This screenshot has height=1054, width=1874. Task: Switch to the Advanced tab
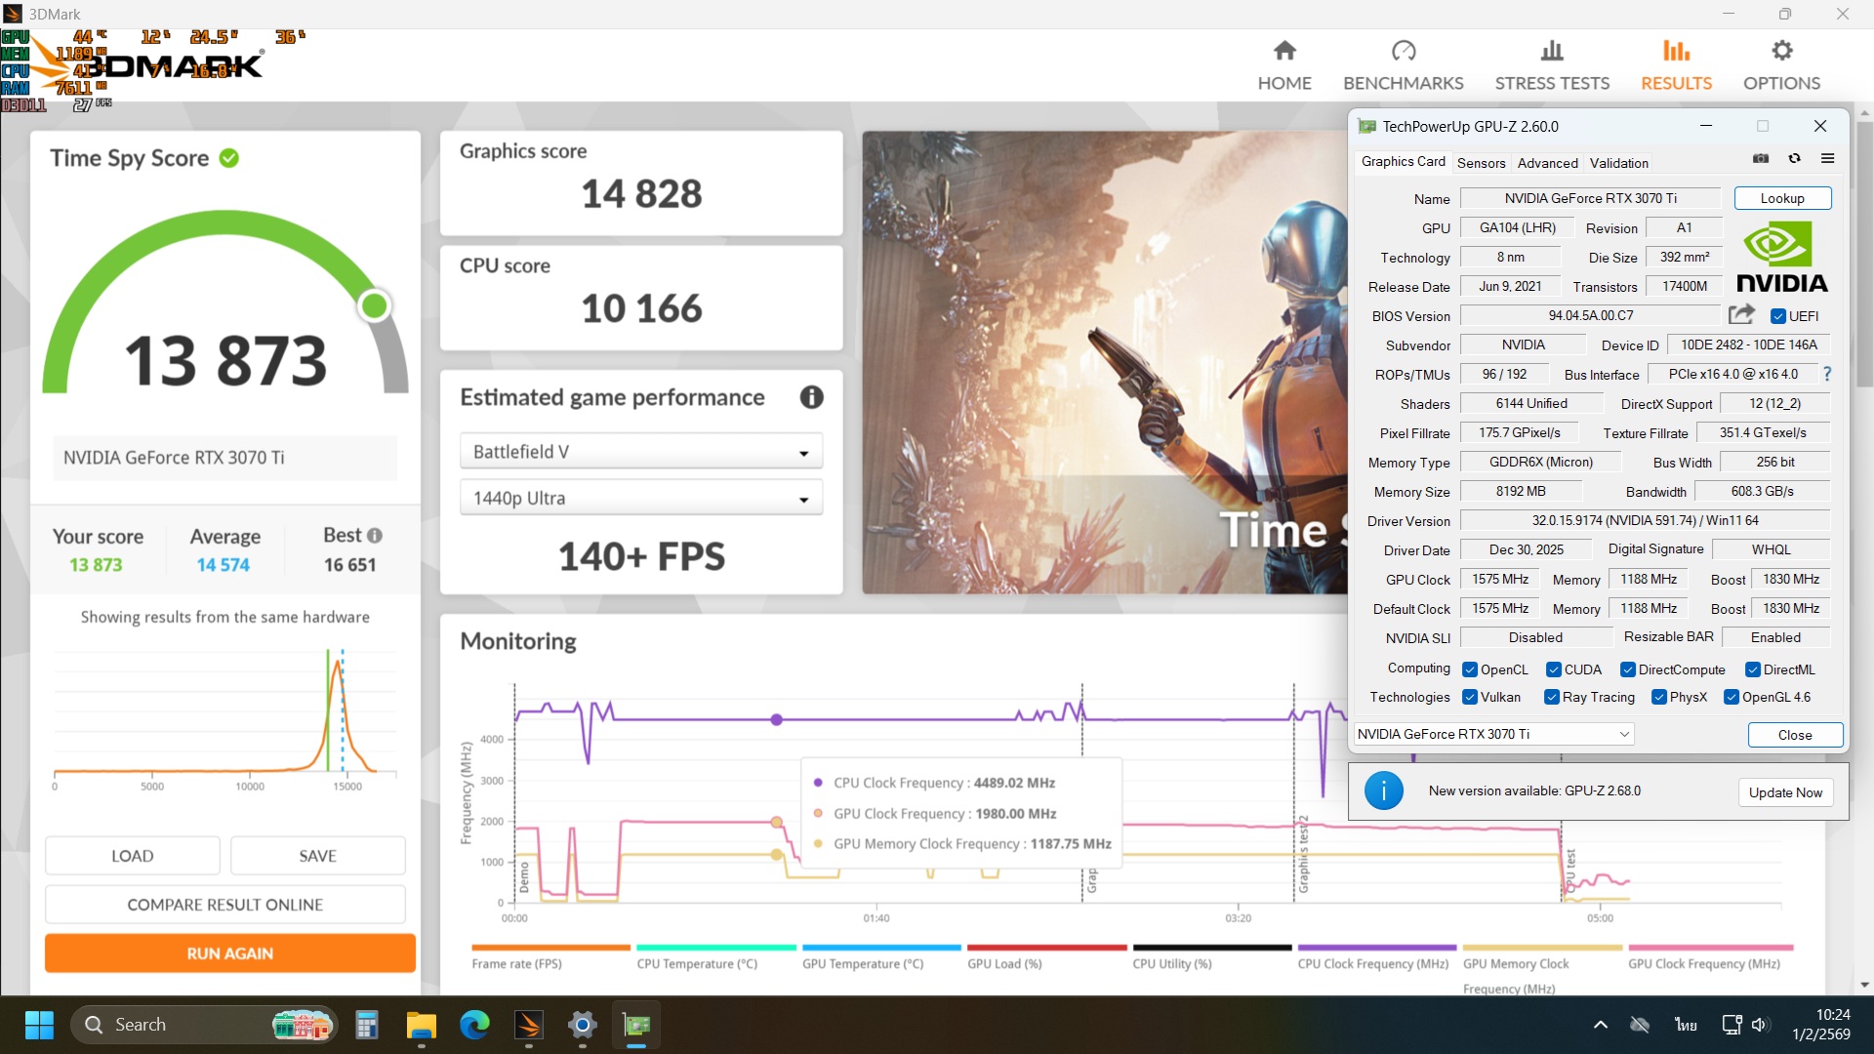(x=1547, y=163)
